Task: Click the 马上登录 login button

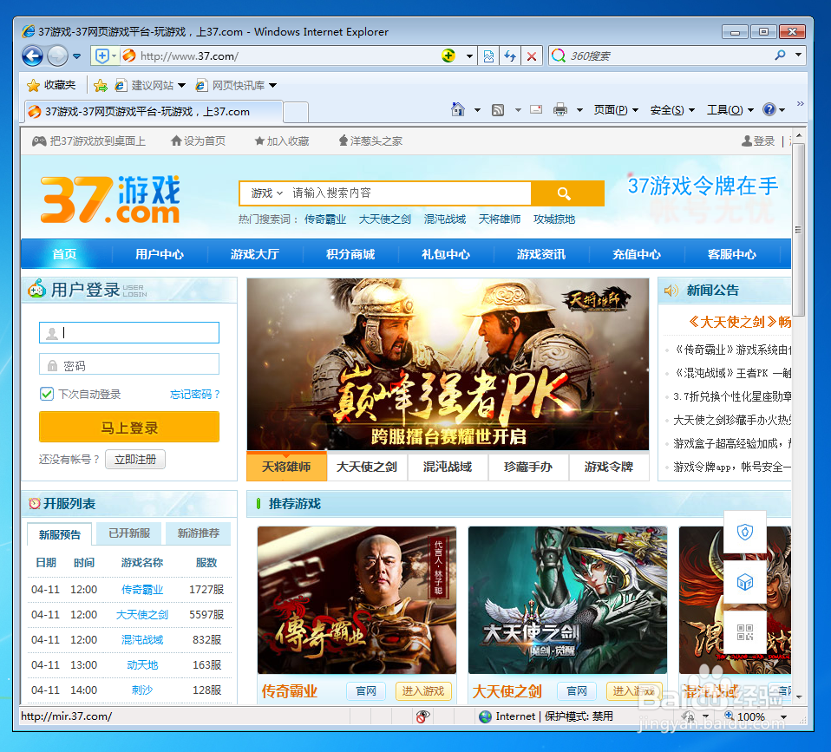Action: point(128,427)
